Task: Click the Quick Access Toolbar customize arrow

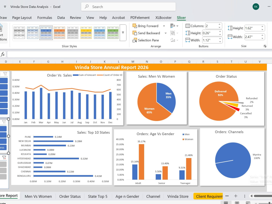Action: 5,7
